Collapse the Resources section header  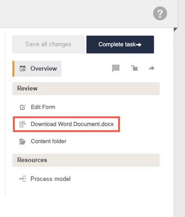click(x=86, y=160)
